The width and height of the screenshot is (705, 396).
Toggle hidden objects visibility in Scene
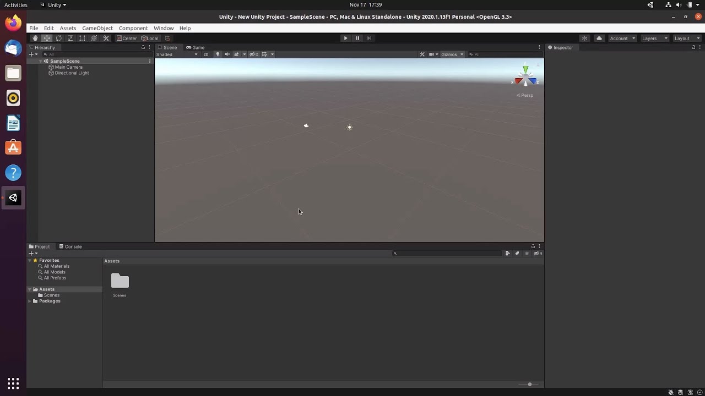(253, 54)
